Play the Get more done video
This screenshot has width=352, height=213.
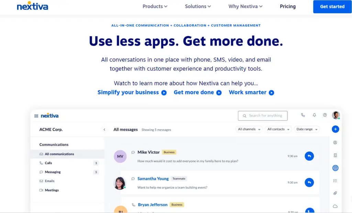coord(198,93)
